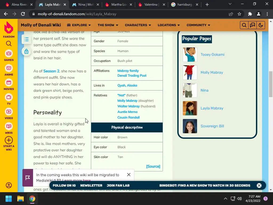
Task: Click the page vertical scrollbar thumb
Action: [271, 84]
